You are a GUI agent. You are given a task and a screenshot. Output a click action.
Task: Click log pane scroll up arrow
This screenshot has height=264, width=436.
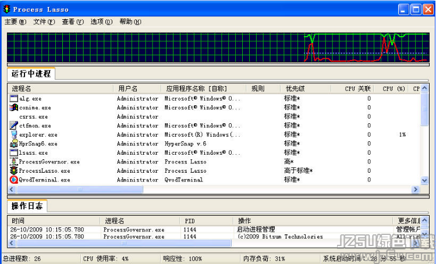pyautogui.click(x=424, y=220)
